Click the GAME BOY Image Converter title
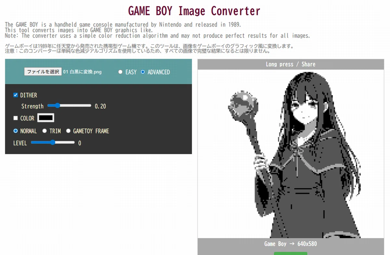 194,11
